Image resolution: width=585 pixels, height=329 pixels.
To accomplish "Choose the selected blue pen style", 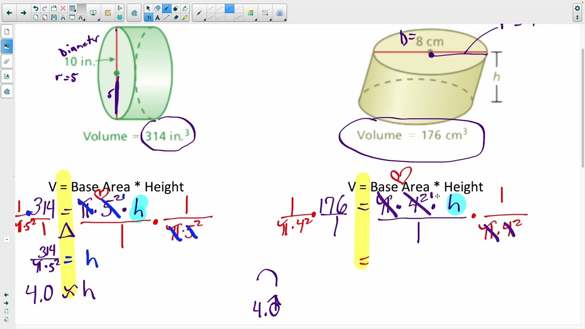I will (x=229, y=8).
